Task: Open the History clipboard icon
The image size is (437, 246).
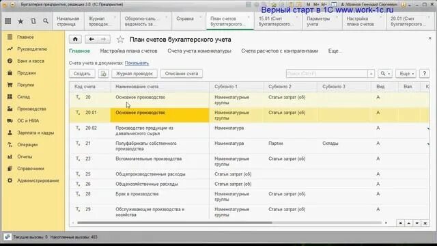Action: [x=33, y=21]
